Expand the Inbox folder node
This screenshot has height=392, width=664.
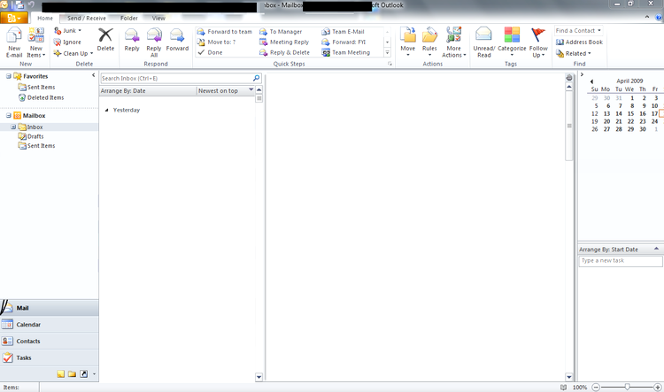(x=13, y=127)
